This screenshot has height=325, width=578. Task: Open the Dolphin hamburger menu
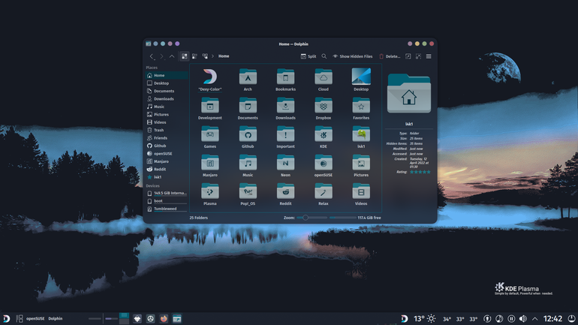coord(429,56)
